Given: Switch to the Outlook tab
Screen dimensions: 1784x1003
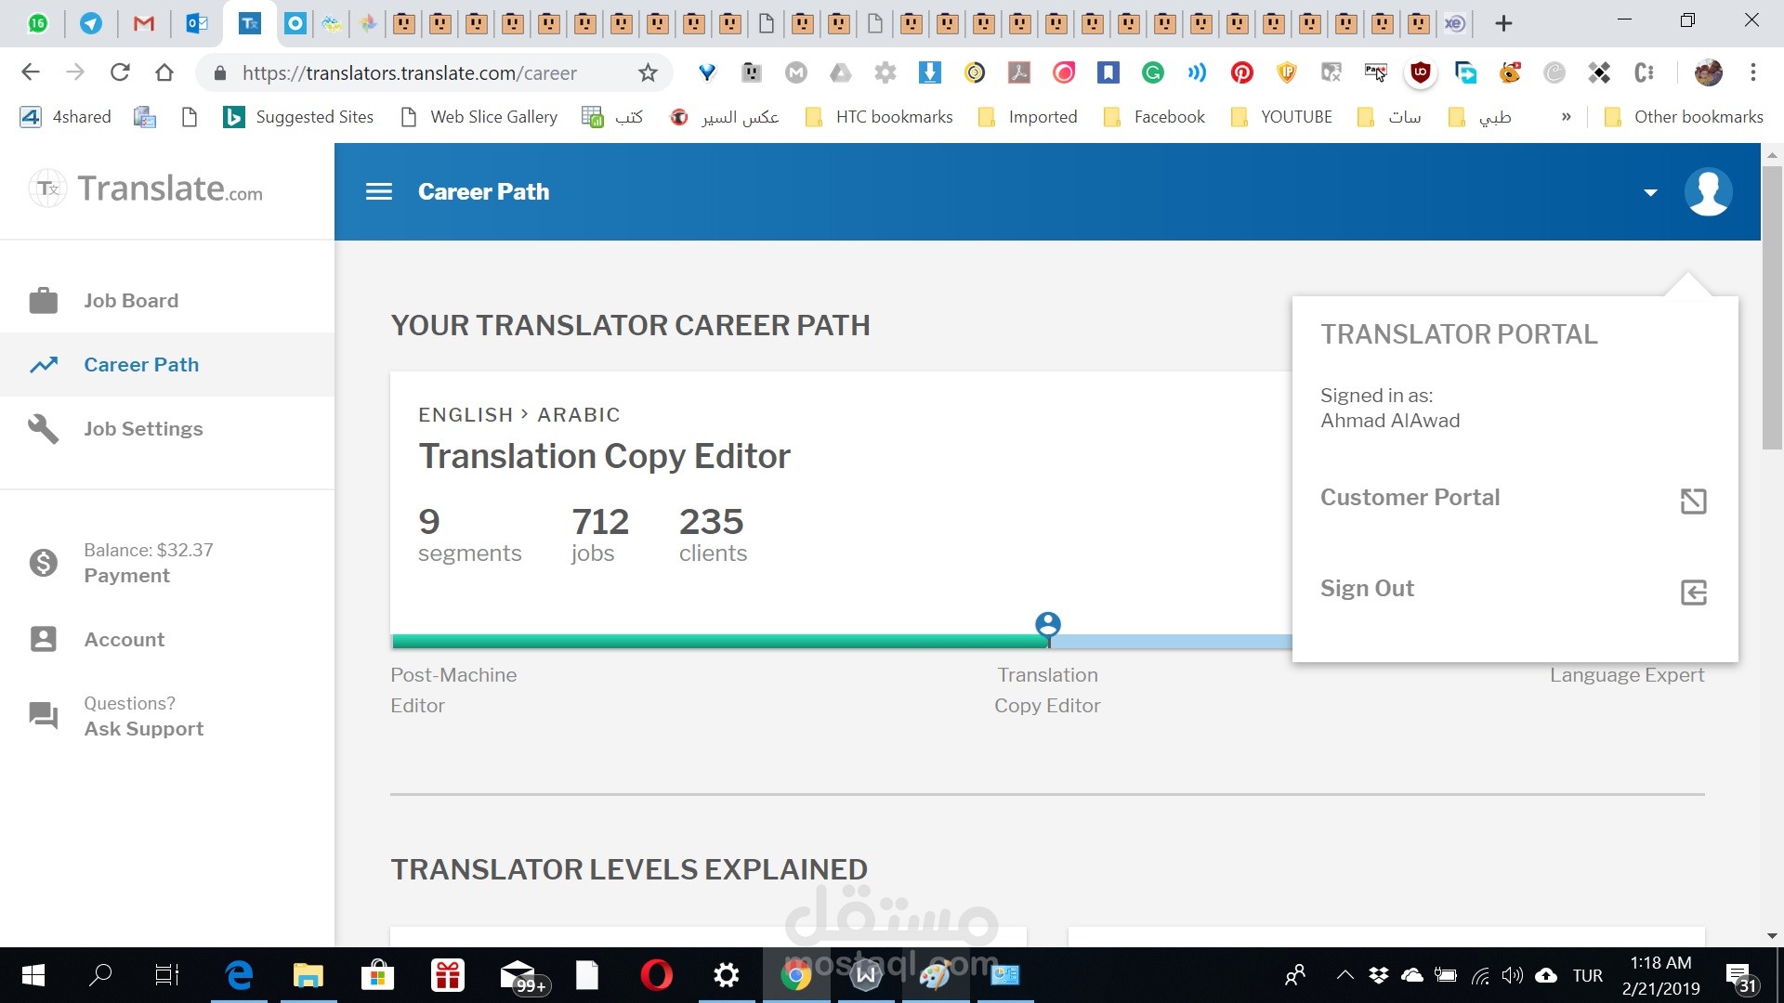Looking at the screenshot, I should 197,23.
